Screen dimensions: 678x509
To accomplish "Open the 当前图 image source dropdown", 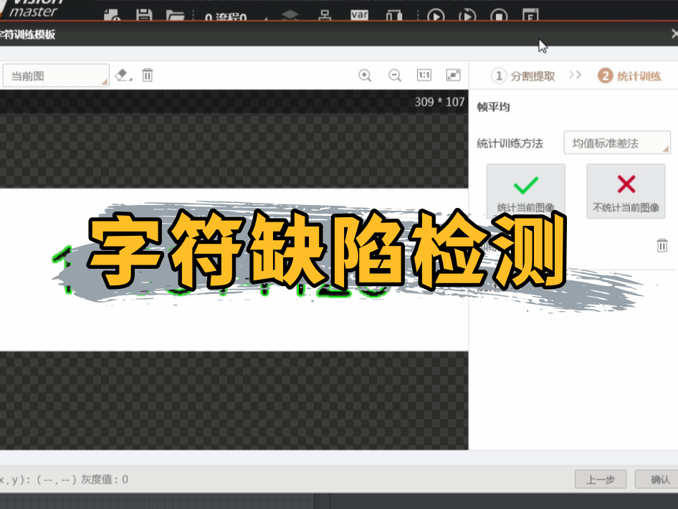I will coord(55,75).
